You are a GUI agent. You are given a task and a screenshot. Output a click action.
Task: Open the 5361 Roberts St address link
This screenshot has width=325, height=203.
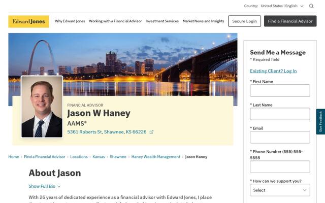tap(107, 132)
